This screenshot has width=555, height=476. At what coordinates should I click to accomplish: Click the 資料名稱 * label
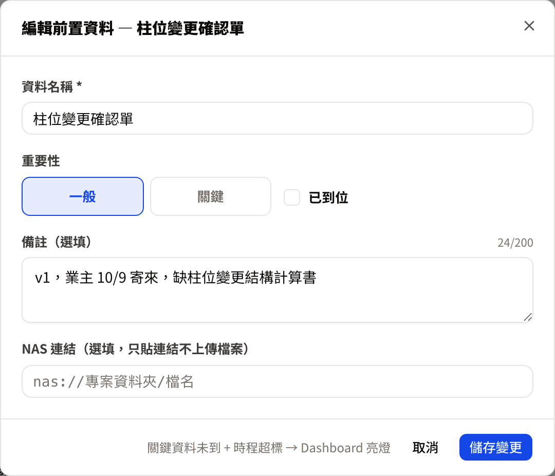coord(52,86)
